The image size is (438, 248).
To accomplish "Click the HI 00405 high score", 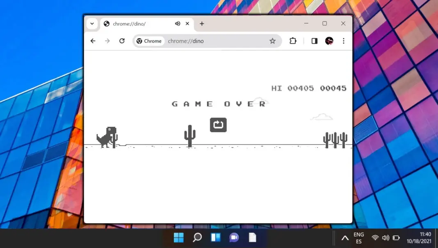I will [x=292, y=88].
